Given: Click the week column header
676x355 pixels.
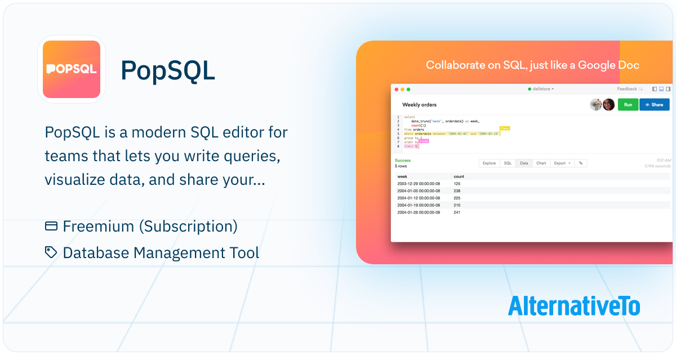Looking at the screenshot, I should (402, 176).
